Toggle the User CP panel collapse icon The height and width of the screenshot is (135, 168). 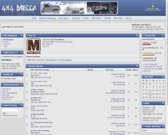point(137,35)
